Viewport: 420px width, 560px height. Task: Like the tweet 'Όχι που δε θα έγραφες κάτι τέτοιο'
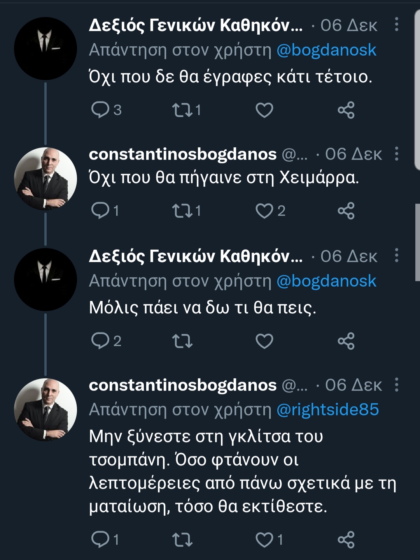[x=264, y=110]
